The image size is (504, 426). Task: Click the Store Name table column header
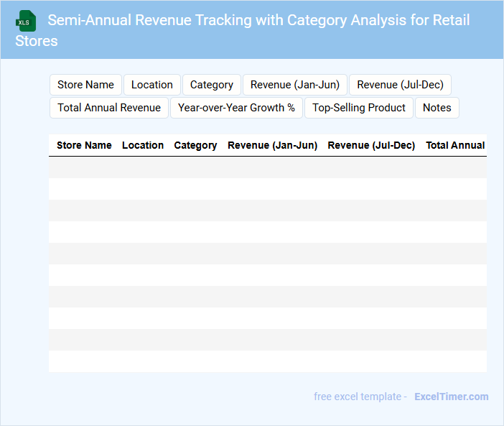point(84,145)
